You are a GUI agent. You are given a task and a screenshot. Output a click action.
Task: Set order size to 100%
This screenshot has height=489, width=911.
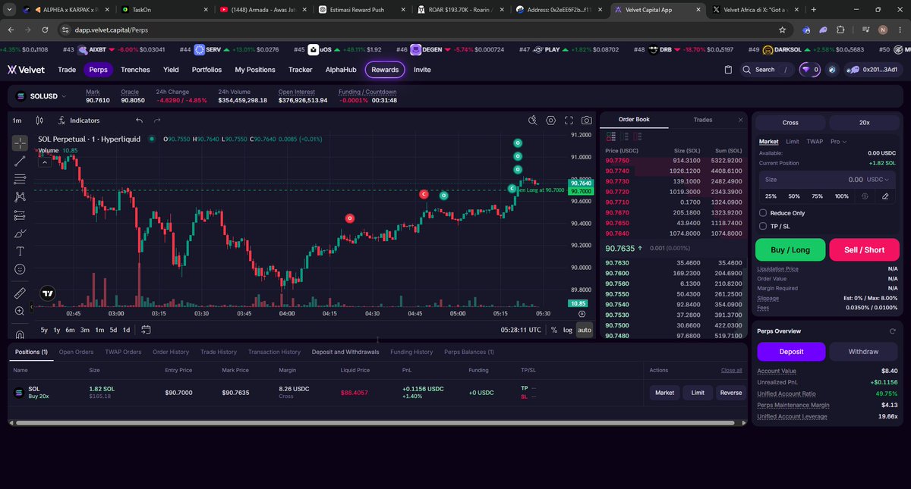(841, 196)
